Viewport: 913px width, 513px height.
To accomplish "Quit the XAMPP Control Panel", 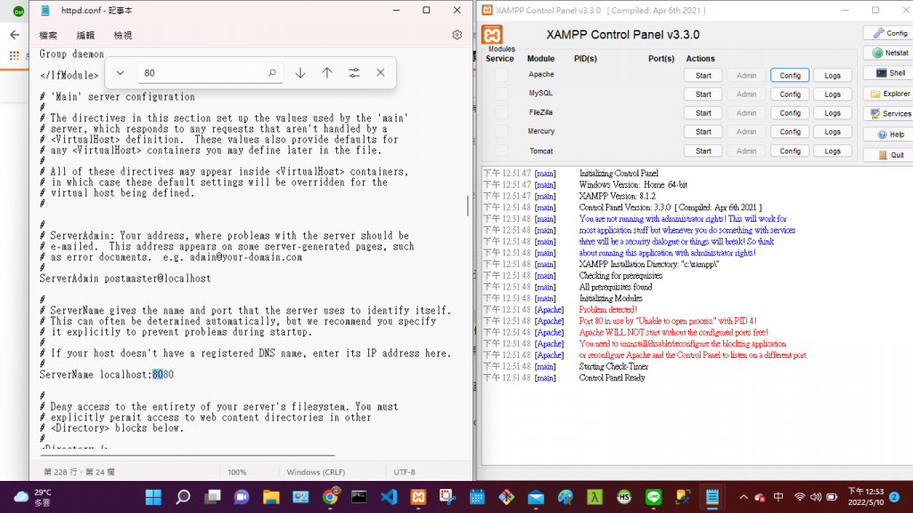I will pos(889,155).
